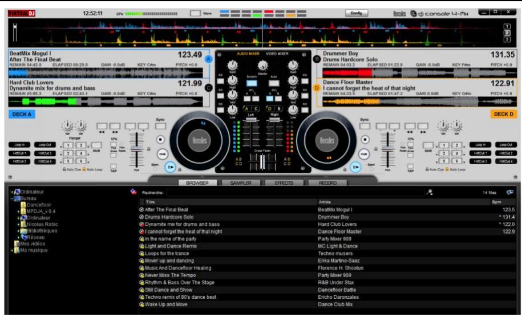Click the Cross Fader handle
The height and width of the screenshot is (317, 522).
[x=262, y=162]
